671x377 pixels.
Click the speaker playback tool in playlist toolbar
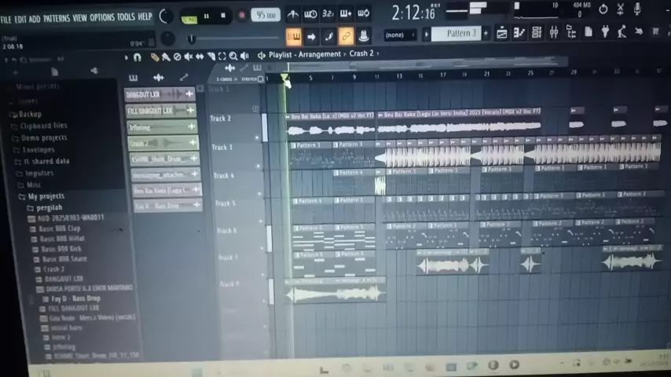coord(244,56)
